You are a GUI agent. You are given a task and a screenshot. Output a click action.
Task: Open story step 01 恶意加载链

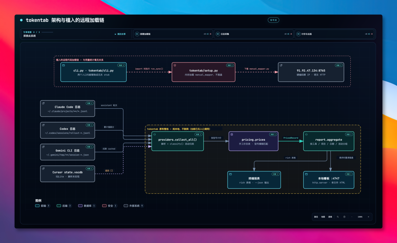coord(173,34)
